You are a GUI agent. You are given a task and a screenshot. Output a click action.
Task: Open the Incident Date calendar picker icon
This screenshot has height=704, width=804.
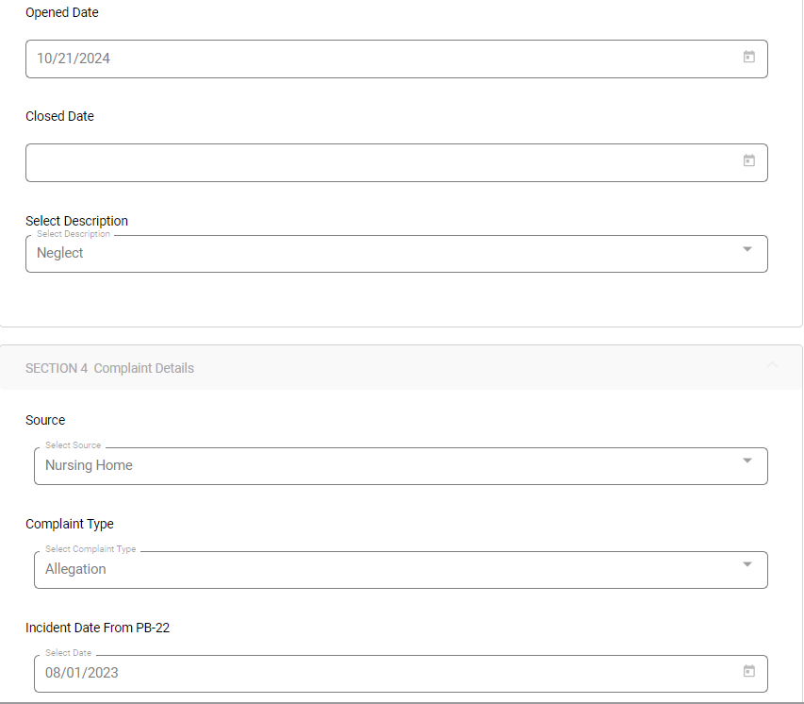point(749,672)
